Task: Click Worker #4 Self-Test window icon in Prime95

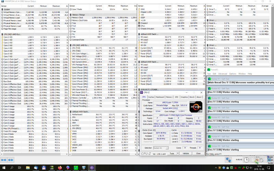Action: 209,108
